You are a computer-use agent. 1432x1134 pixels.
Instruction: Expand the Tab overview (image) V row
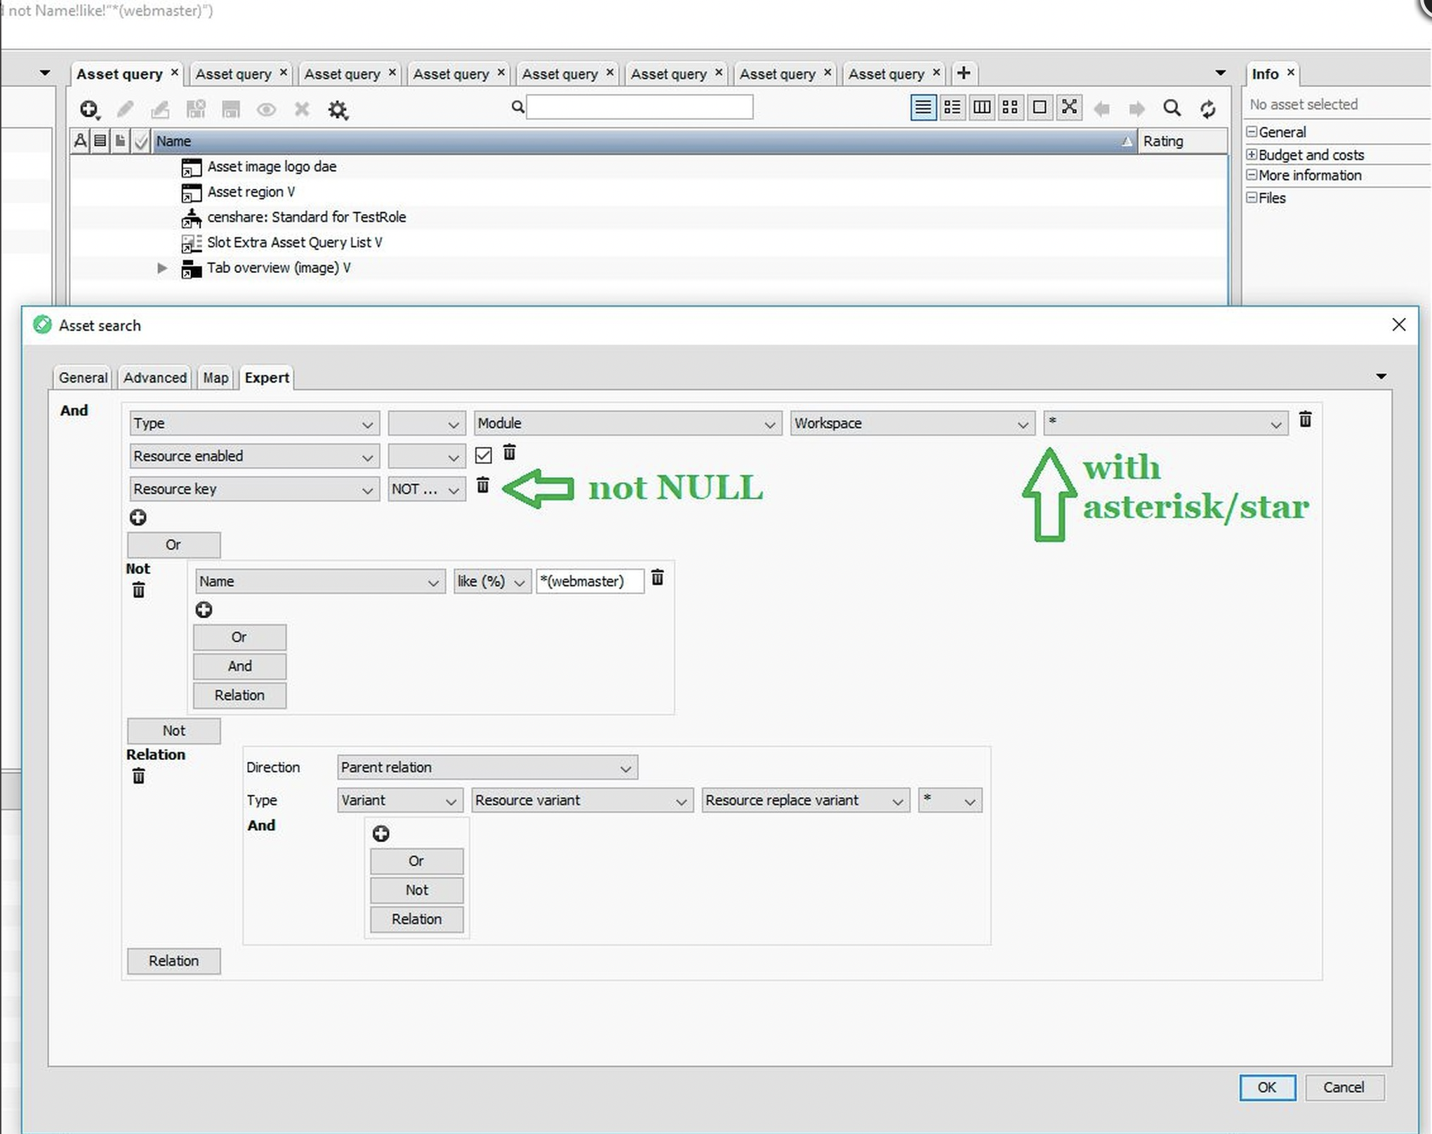click(162, 268)
